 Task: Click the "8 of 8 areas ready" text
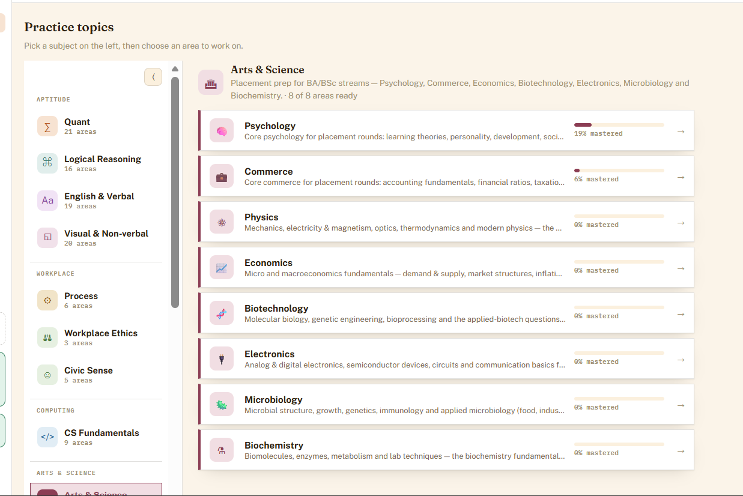pyautogui.click(x=323, y=95)
